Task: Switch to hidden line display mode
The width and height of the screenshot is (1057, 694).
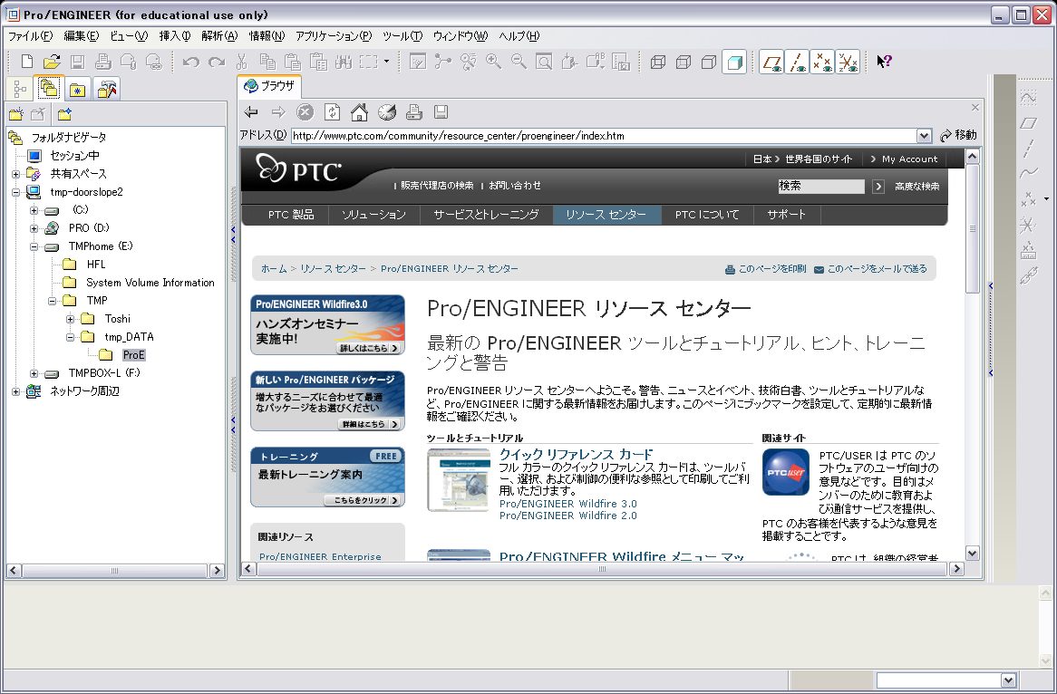Action: (x=684, y=62)
